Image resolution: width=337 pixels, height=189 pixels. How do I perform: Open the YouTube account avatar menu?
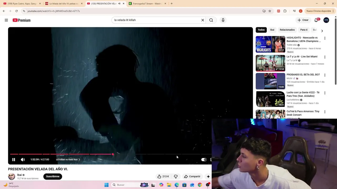pos(326,20)
